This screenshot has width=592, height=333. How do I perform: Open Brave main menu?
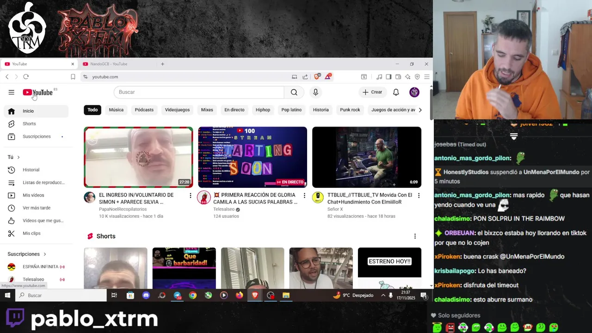tap(426, 77)
